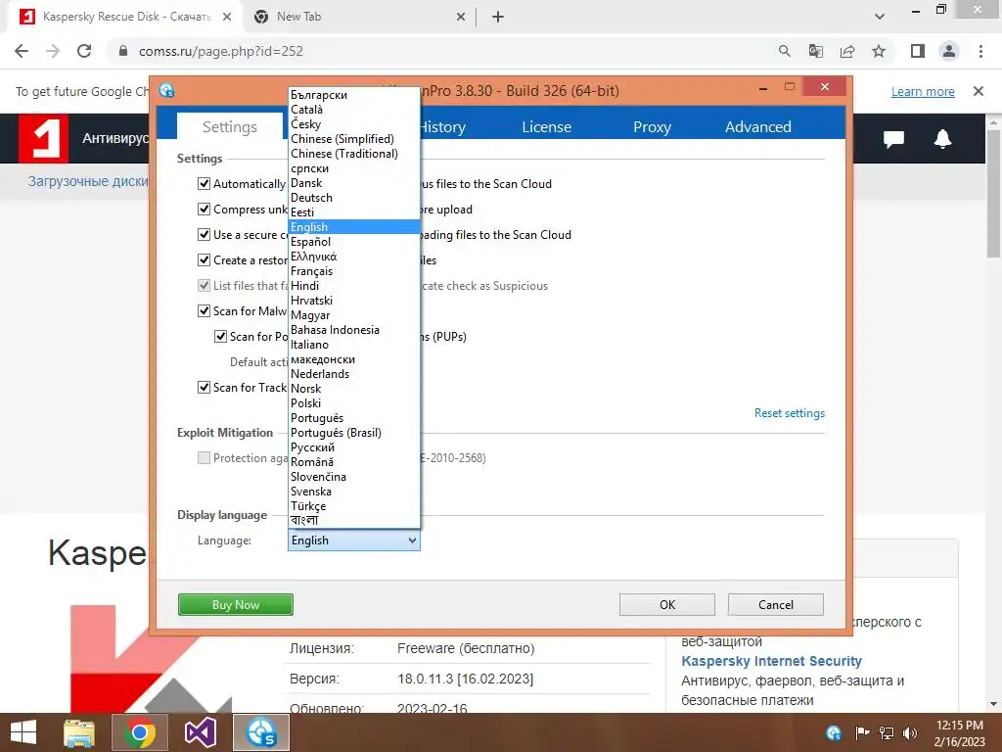Open a new Chrome tab with plus
The image size is (1002, 752).
click(498, 18)
